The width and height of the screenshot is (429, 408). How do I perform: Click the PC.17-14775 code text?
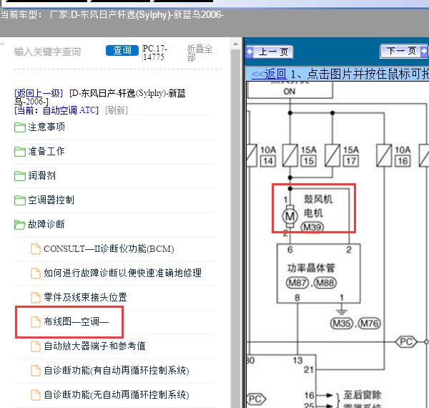pyautogui.click(x=154, y=53)
